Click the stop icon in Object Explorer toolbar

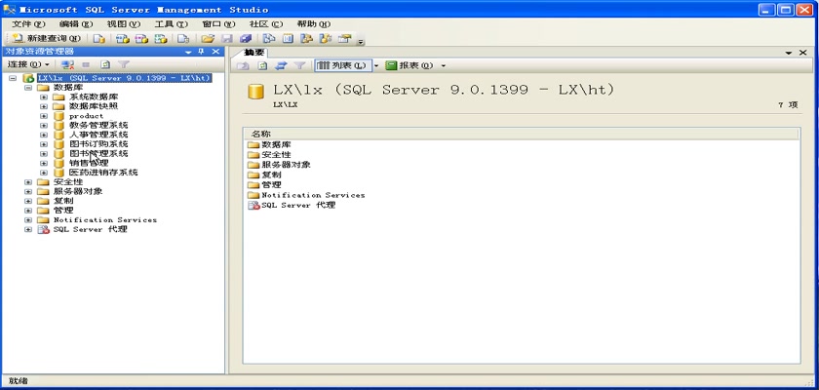point(86,64)
